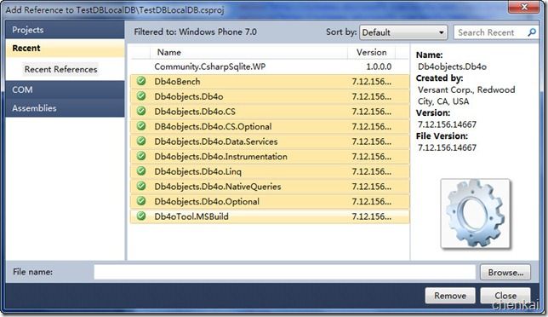Select Community.CsharpSqlite.WP row
Viewport: 548px width, 317px height.
tap(270, 66)
